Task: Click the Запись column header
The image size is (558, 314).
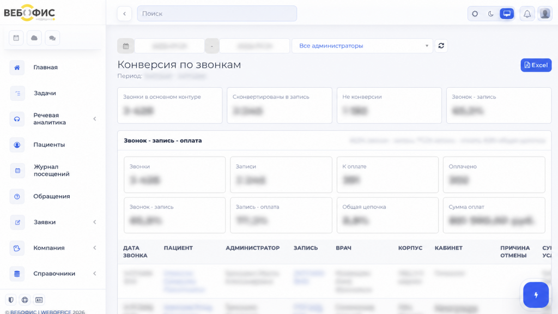Action: [306, 248]
